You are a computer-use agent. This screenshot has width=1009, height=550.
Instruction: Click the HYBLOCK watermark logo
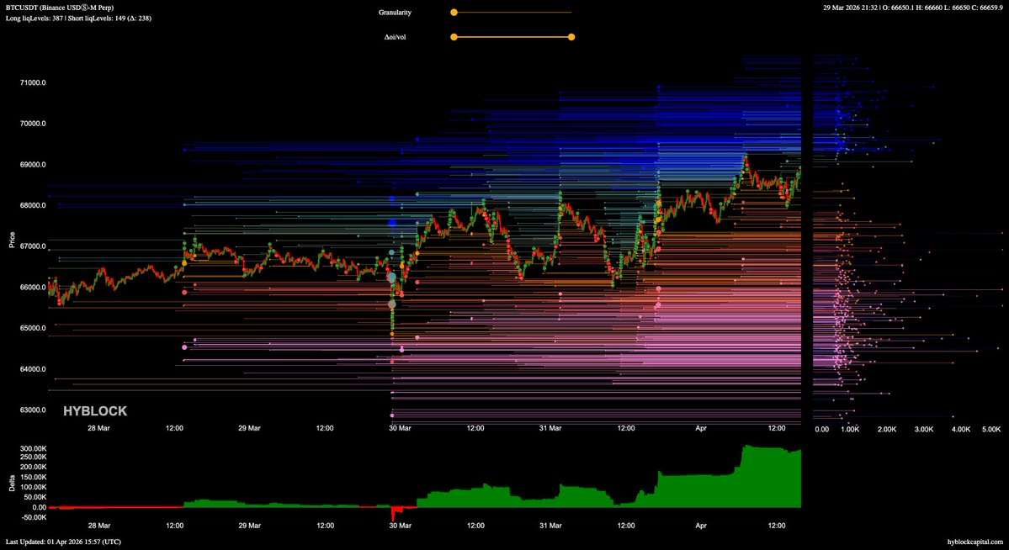pos(96,411)
